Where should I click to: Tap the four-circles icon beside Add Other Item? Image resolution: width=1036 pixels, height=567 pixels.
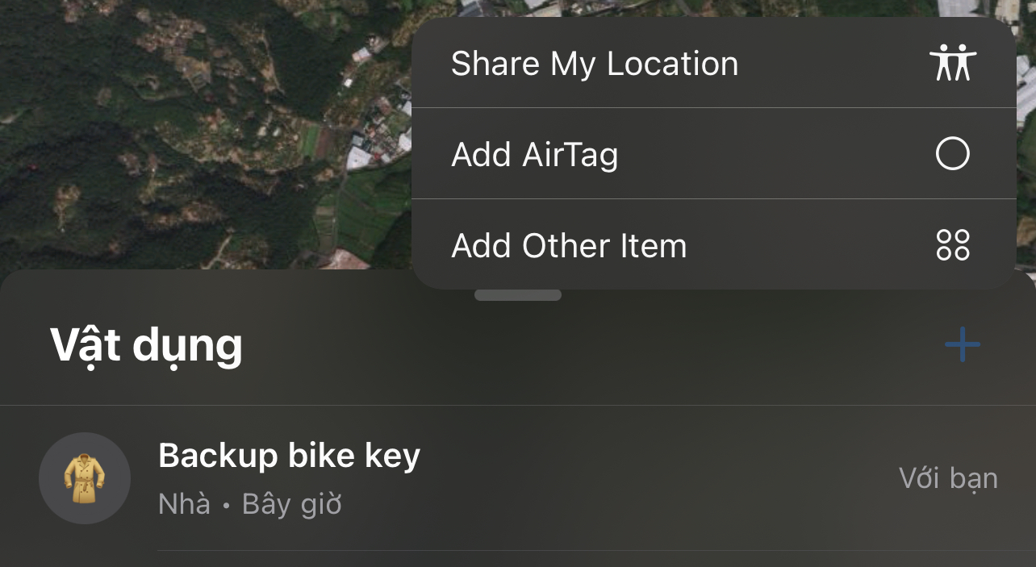pyautogui.click(x=952, y=244)
